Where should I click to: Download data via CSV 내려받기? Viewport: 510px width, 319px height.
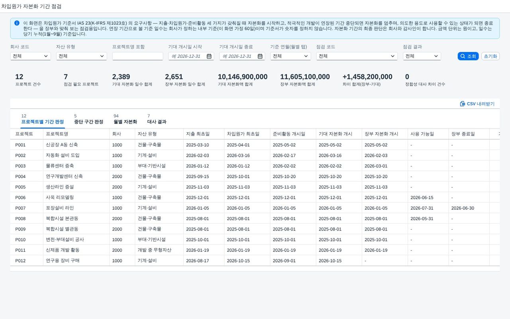click(477, 104)
